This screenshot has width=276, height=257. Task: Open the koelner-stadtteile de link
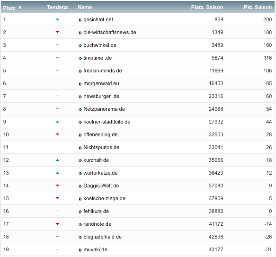107,122
